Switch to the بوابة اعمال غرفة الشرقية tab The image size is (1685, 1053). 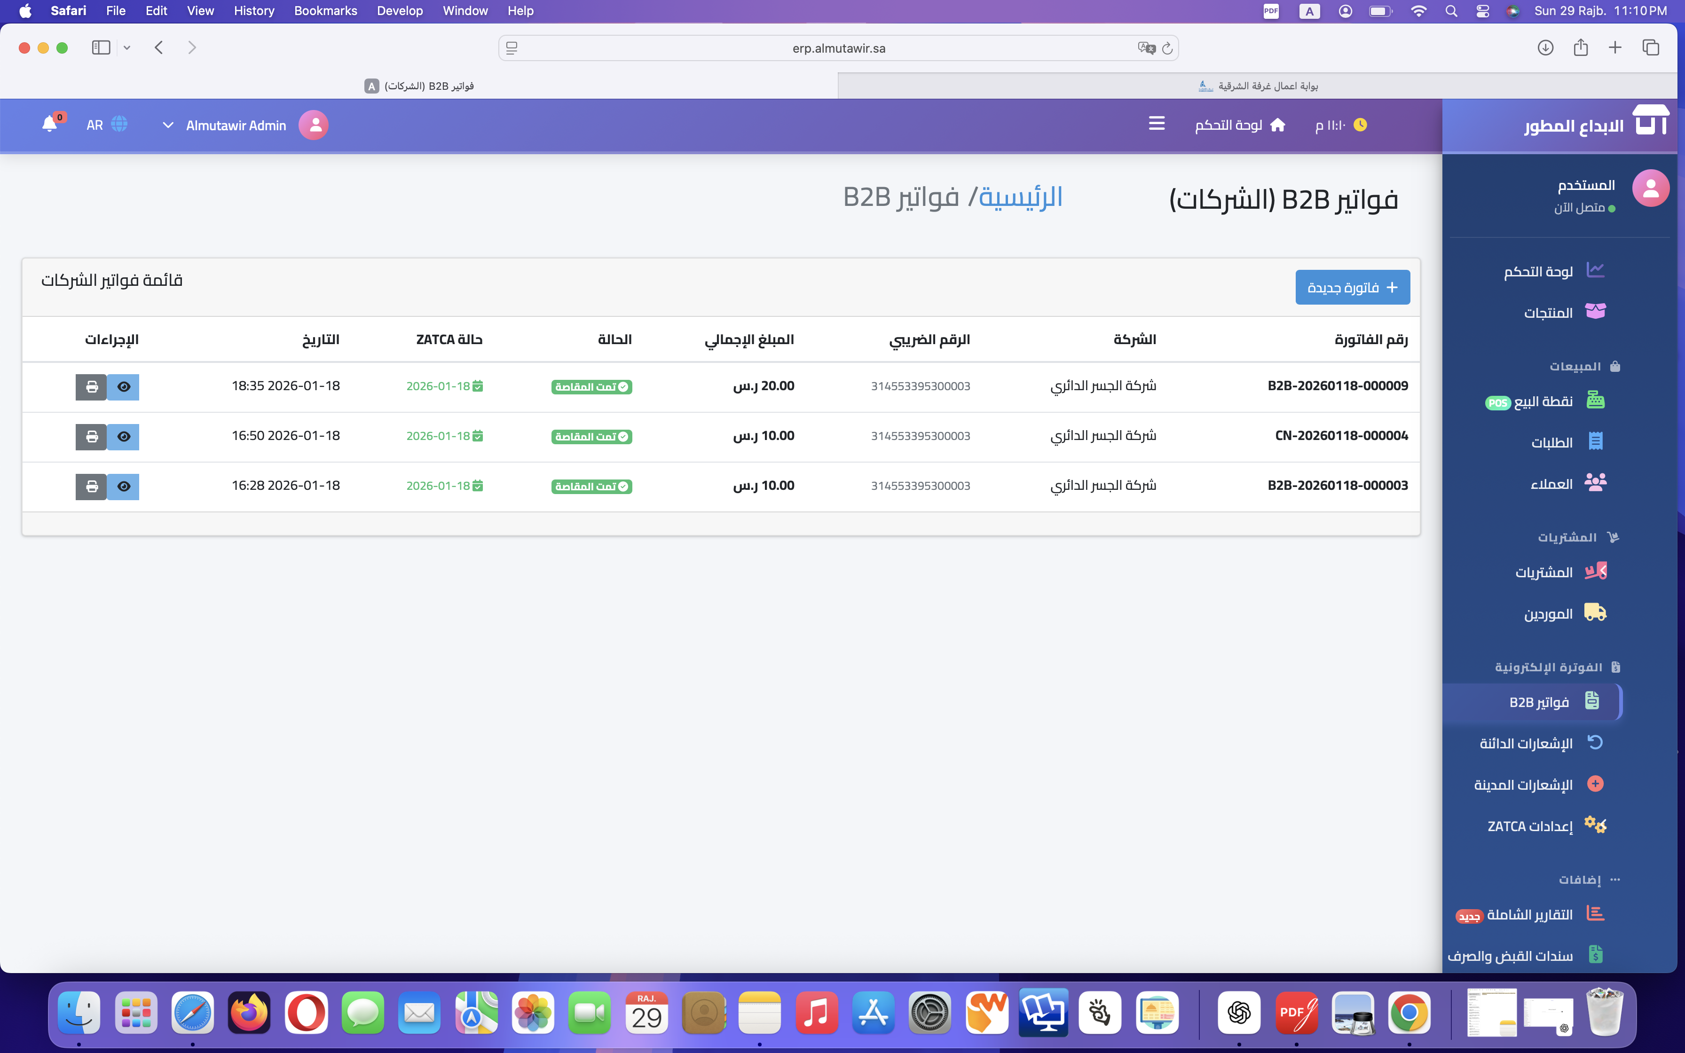point(1258,86)
